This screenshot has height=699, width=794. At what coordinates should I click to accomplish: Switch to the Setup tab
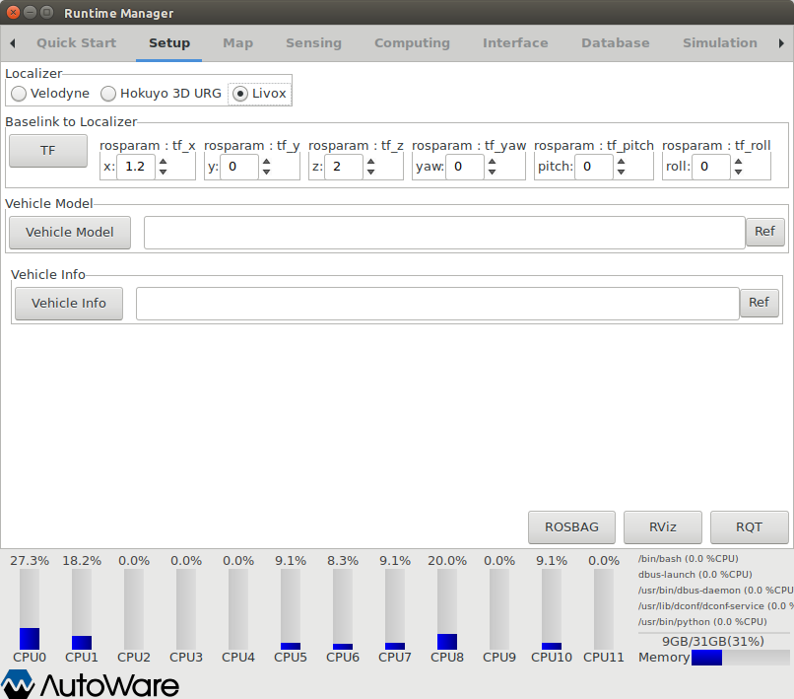point(169,43)
